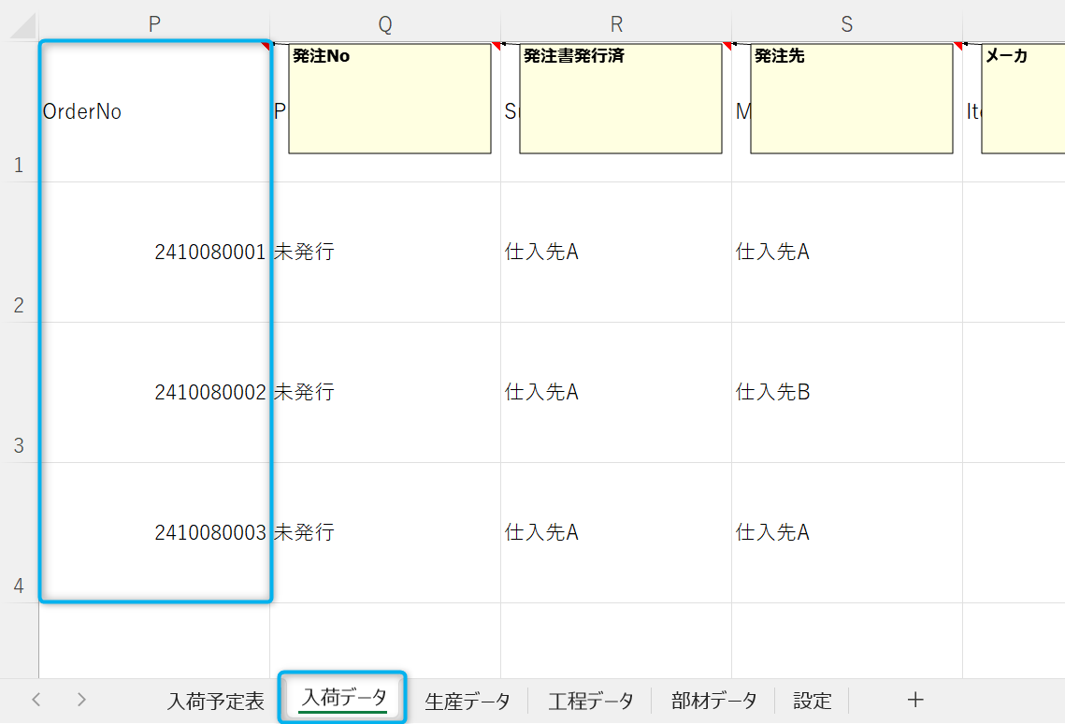Screen dimensions: 1065x724
Task: Select column R header
Action: coord(616,25)
